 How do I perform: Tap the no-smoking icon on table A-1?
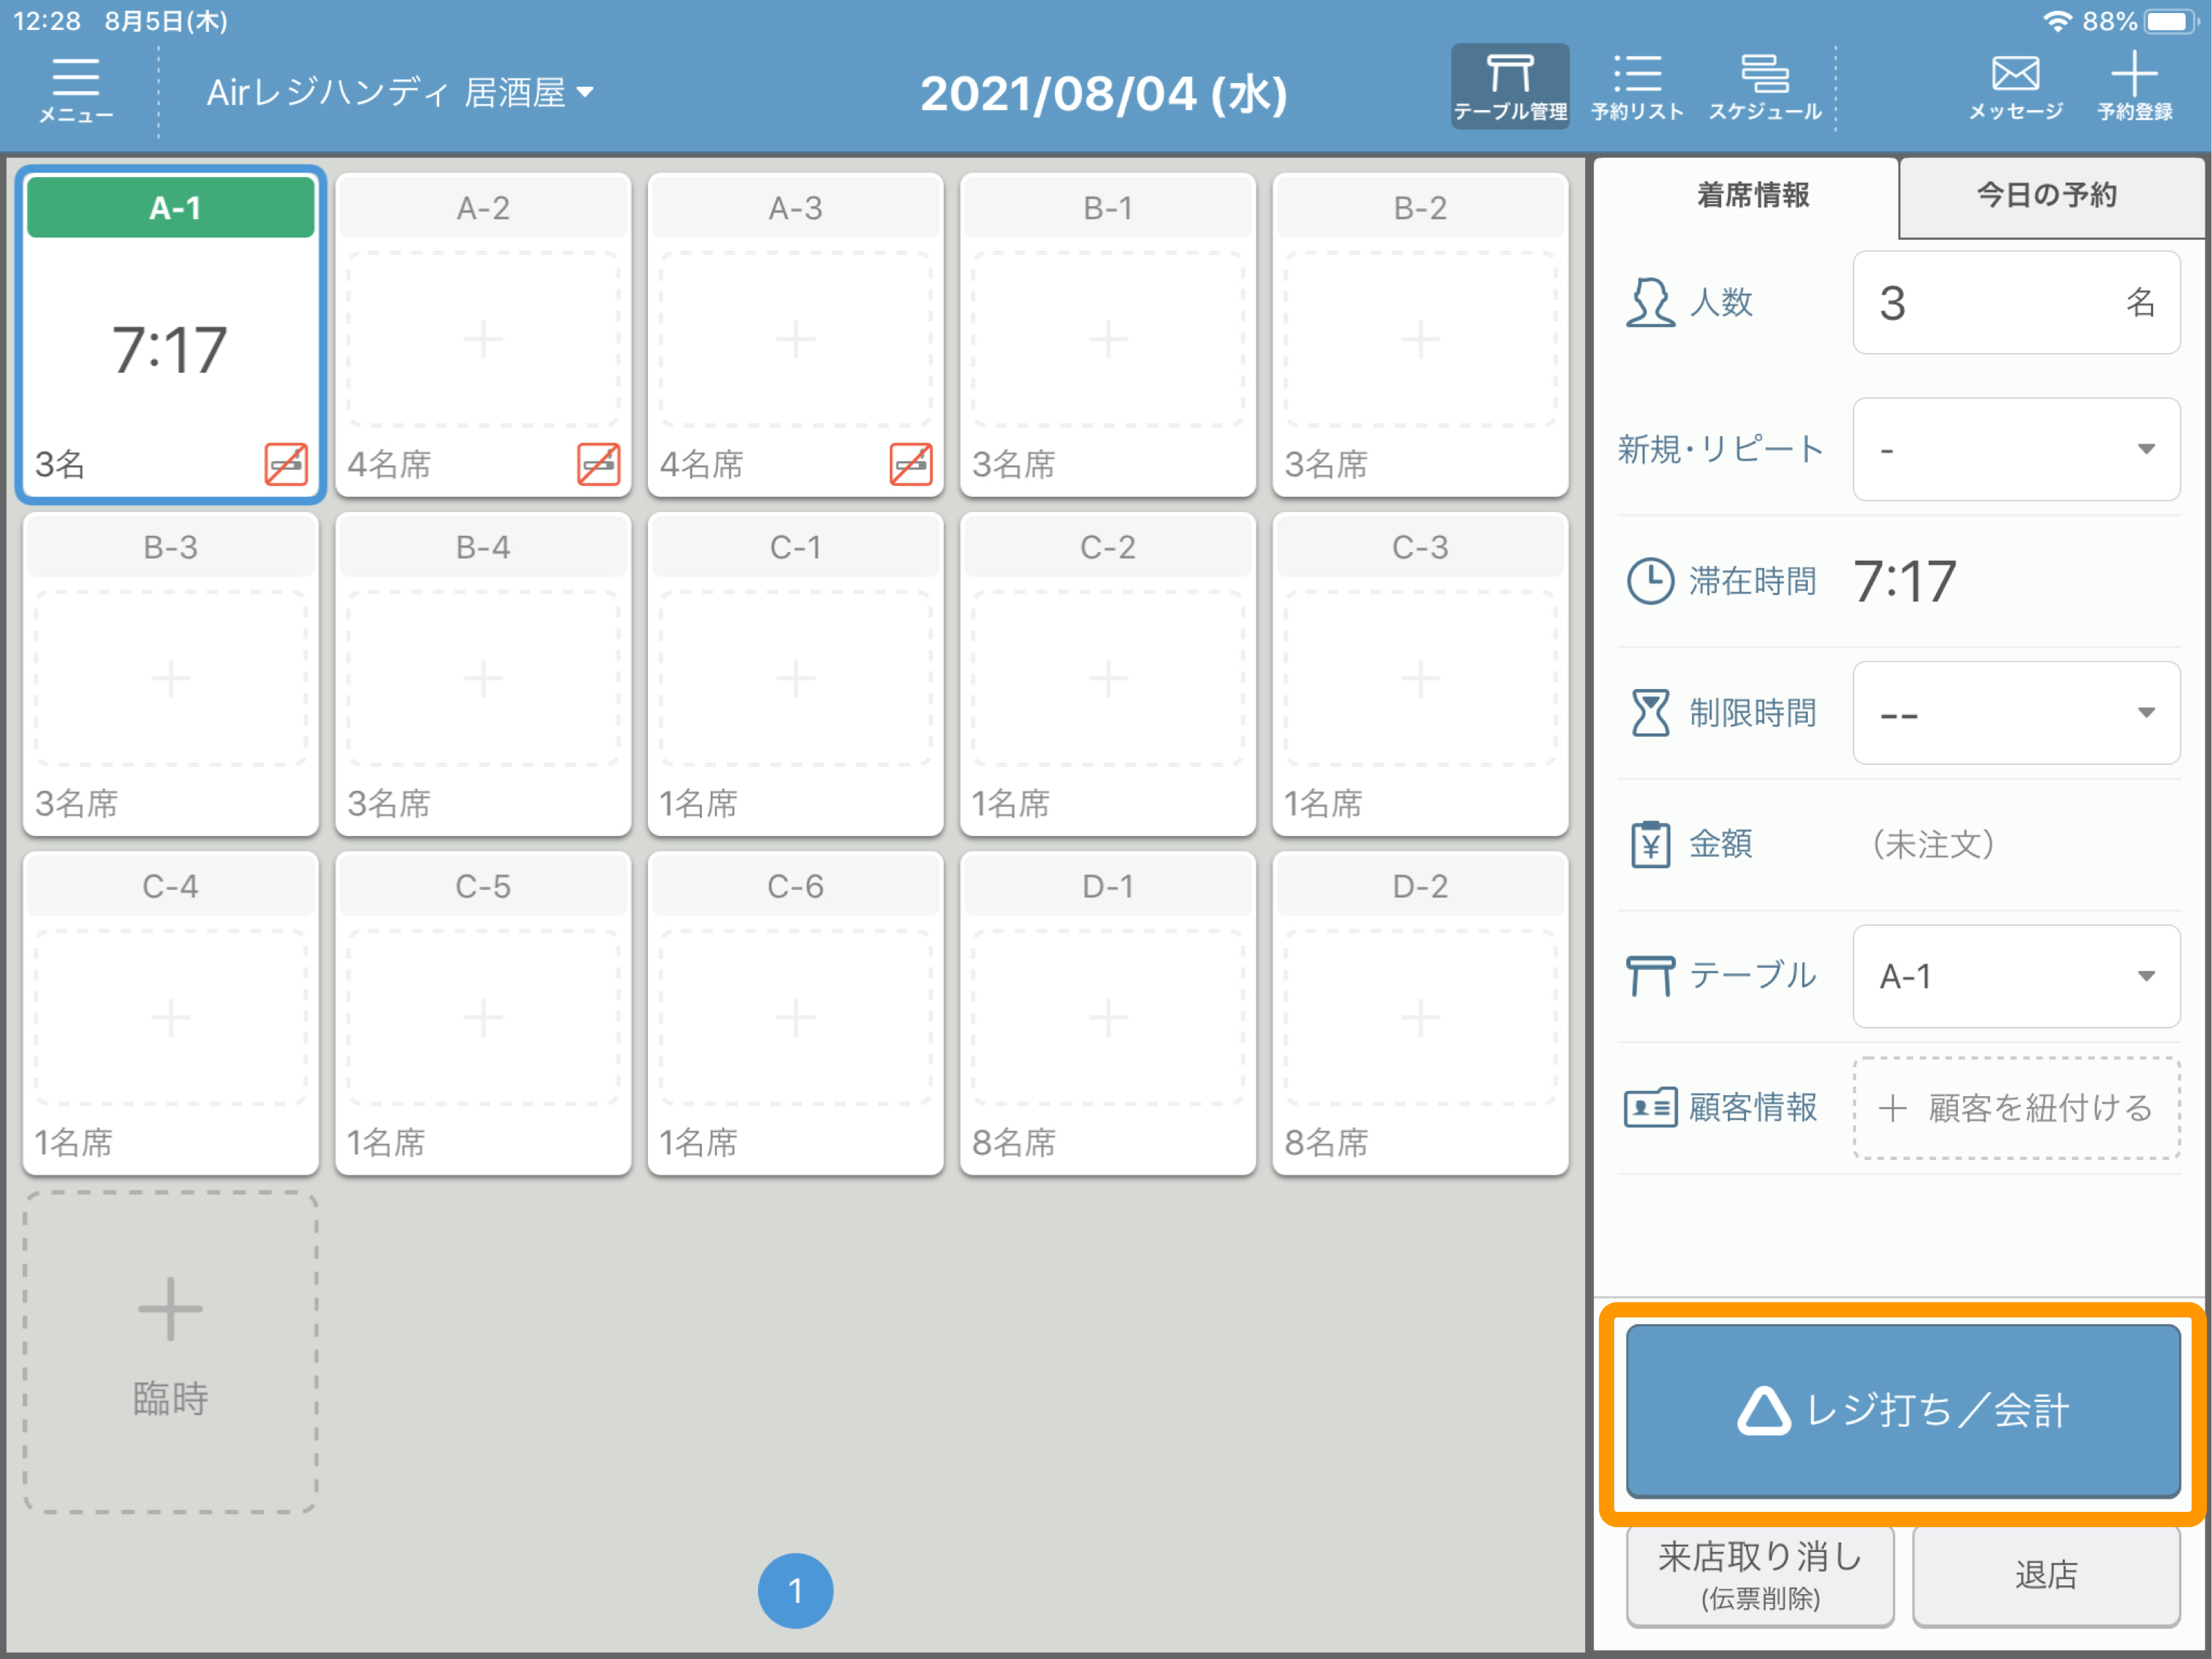[286, 464]
